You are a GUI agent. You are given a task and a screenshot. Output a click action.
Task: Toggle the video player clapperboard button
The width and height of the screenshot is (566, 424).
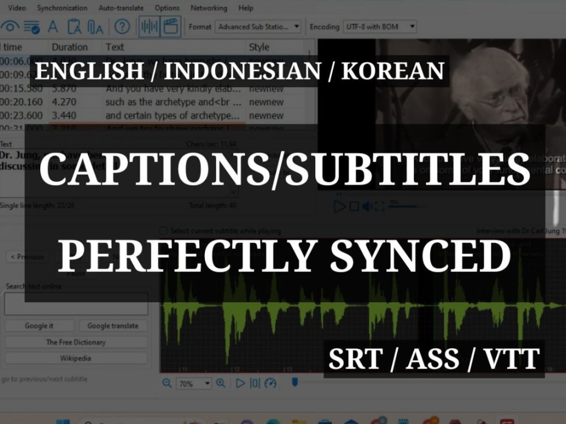170,27
